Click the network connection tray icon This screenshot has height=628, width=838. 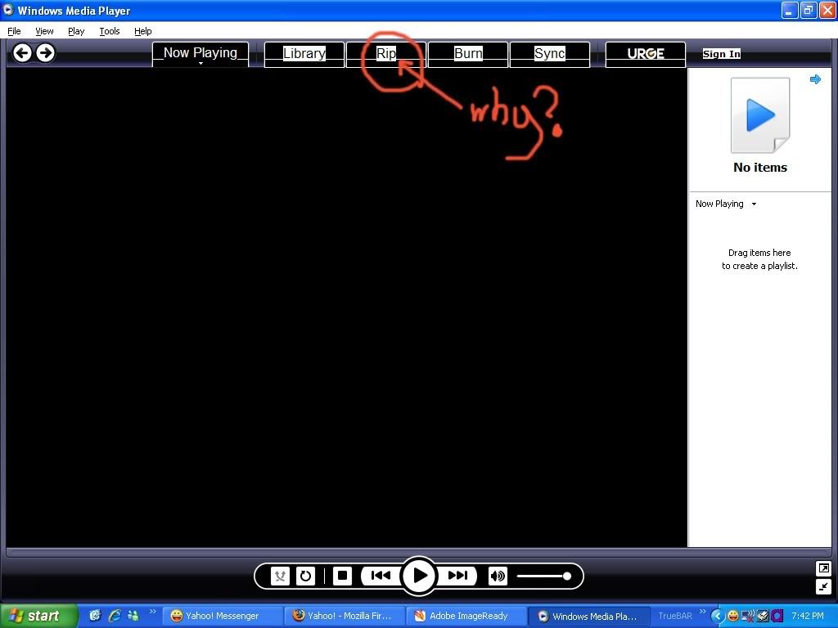click(748, 616)
